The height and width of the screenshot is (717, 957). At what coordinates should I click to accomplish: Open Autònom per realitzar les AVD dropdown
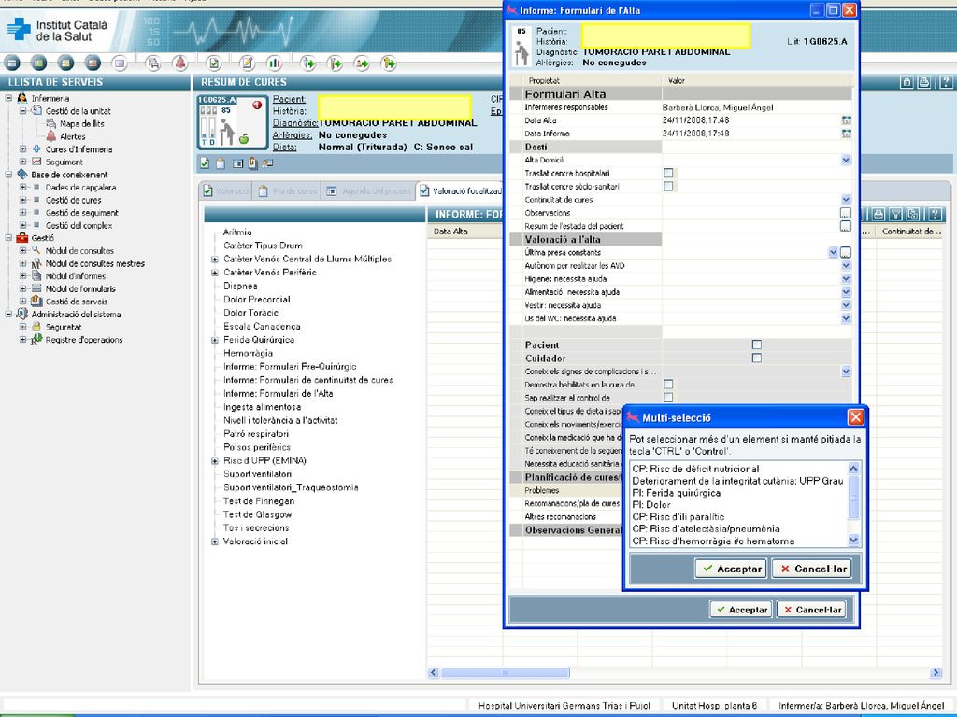point(846,266)
